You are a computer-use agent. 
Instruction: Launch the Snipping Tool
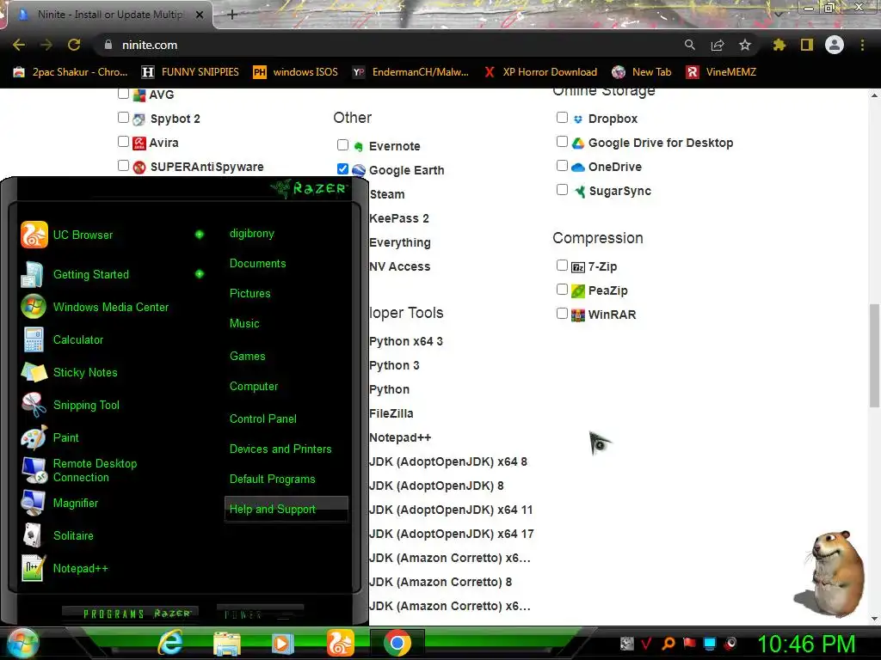(x=71, y=405)
